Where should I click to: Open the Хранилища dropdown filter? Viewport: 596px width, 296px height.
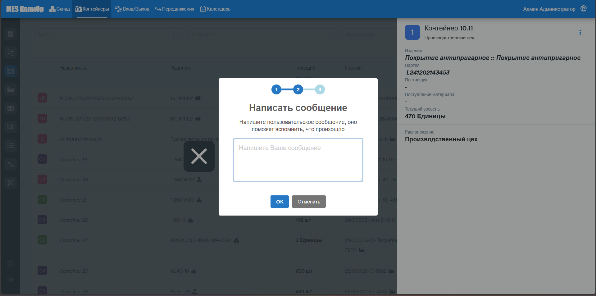[370, 34]
